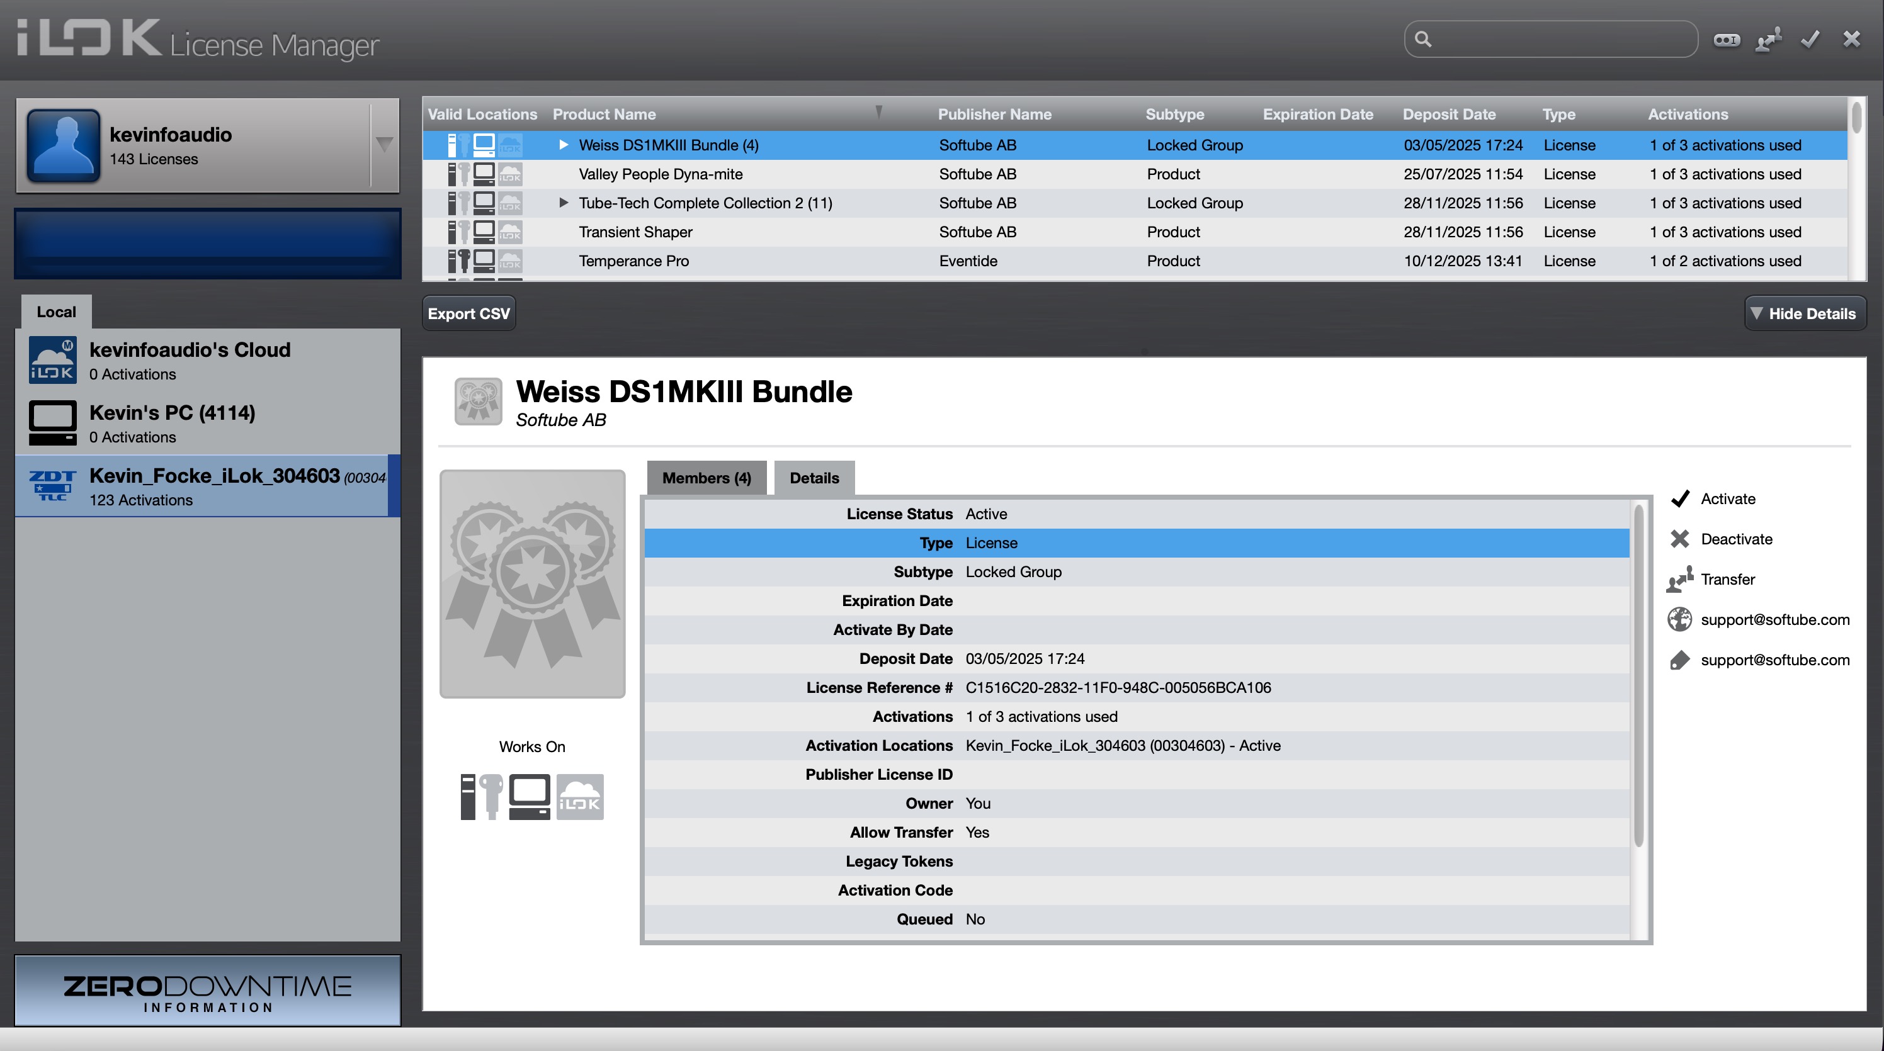Select the Activation Locations row
This screenshot has width=1884, height=1051.
pos(1137,746)
